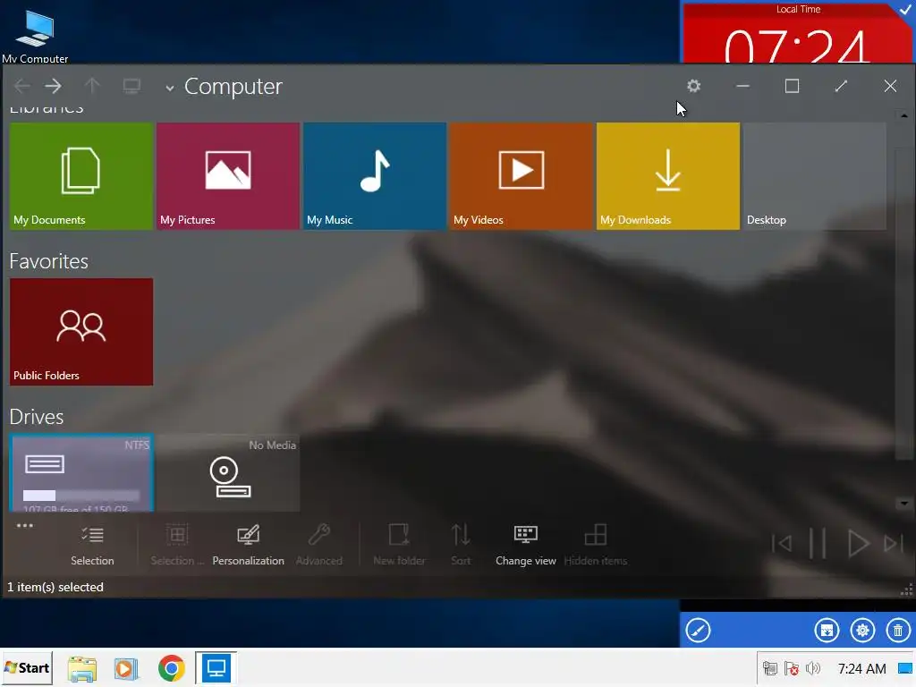Open the My Computer desktop icon

click(x=35, y=34)
